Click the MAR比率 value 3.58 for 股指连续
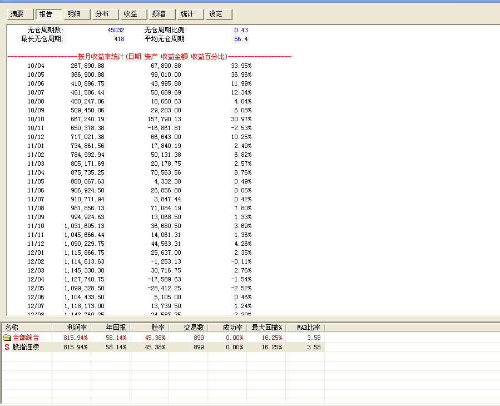The image size is (500, 406). point(314,347)
